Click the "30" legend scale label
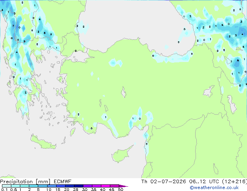 click(x=85, y=189)
